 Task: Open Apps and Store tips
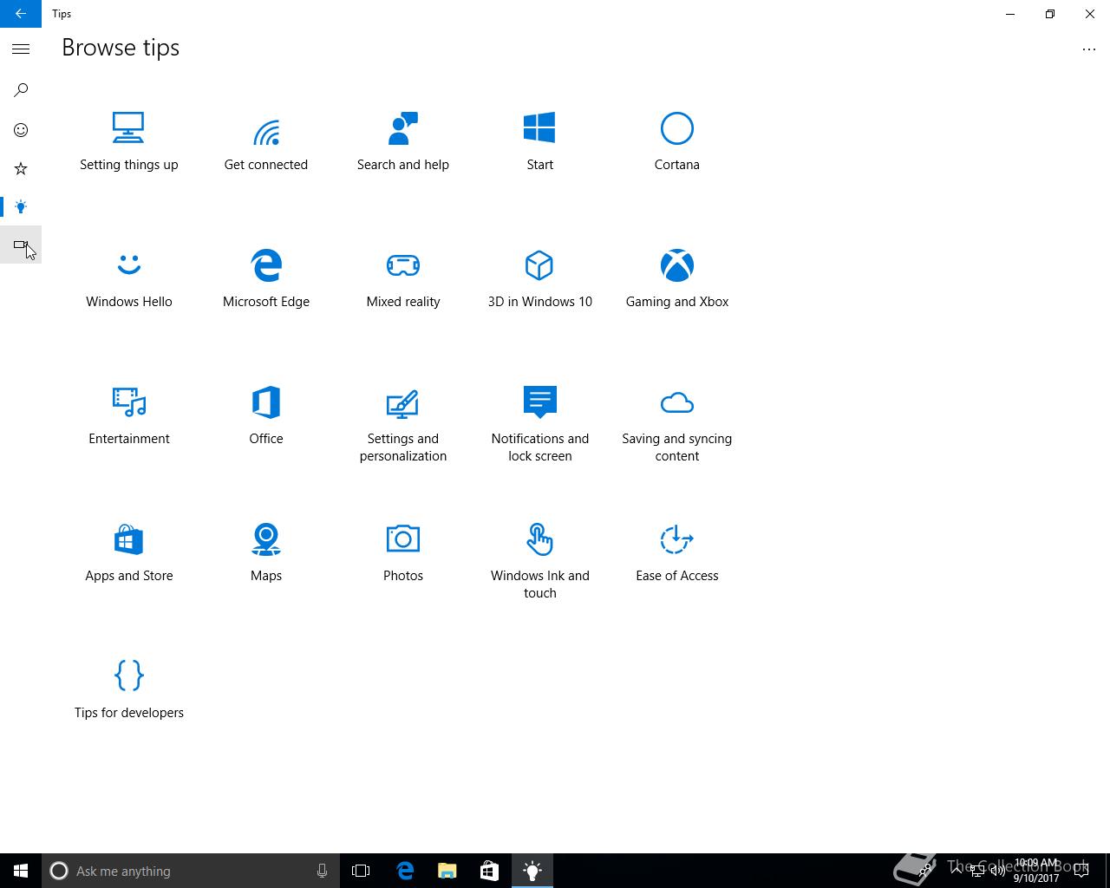[128, 552]
